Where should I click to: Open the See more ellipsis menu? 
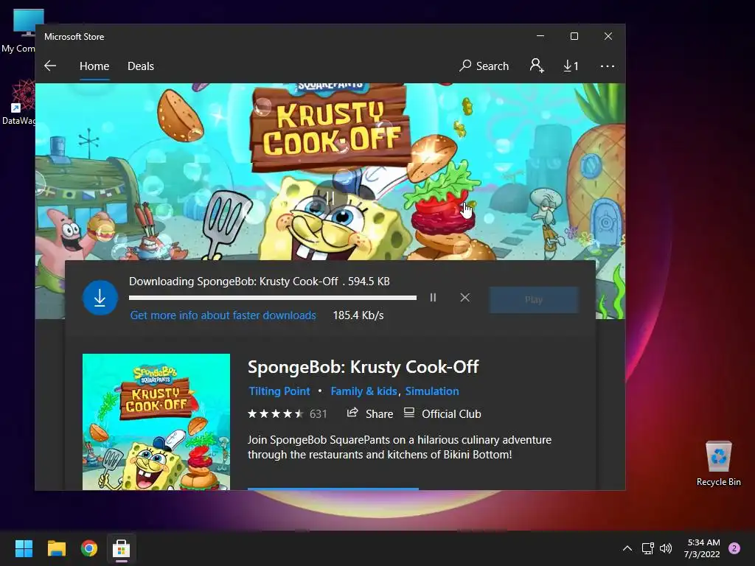(x=608, y=66)
